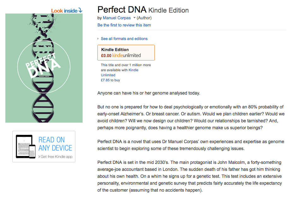Open Manuel Corpas' author page
The width and height of the screenshot is (297, 197).
point(117,18)
